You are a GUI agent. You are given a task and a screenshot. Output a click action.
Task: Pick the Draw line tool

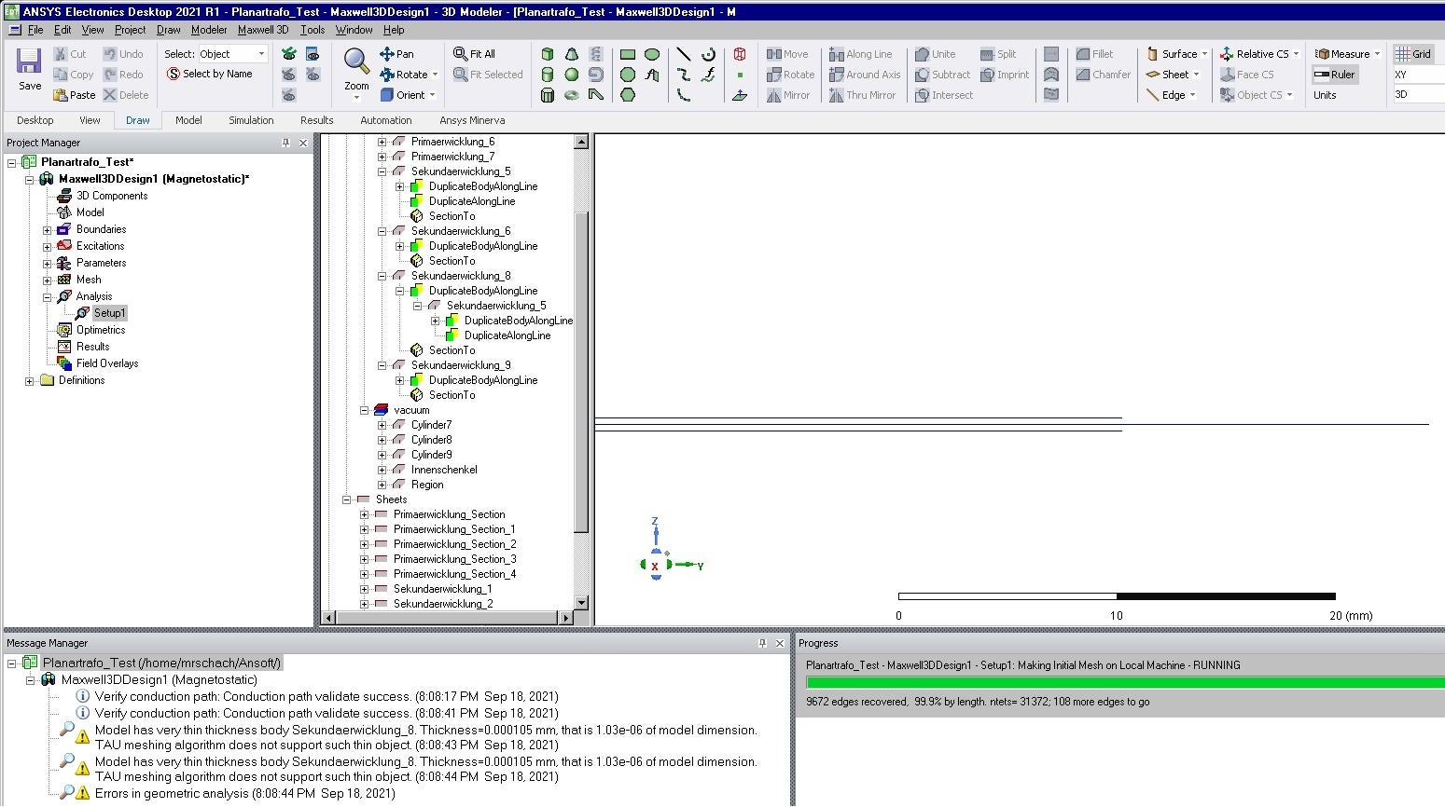684,54
